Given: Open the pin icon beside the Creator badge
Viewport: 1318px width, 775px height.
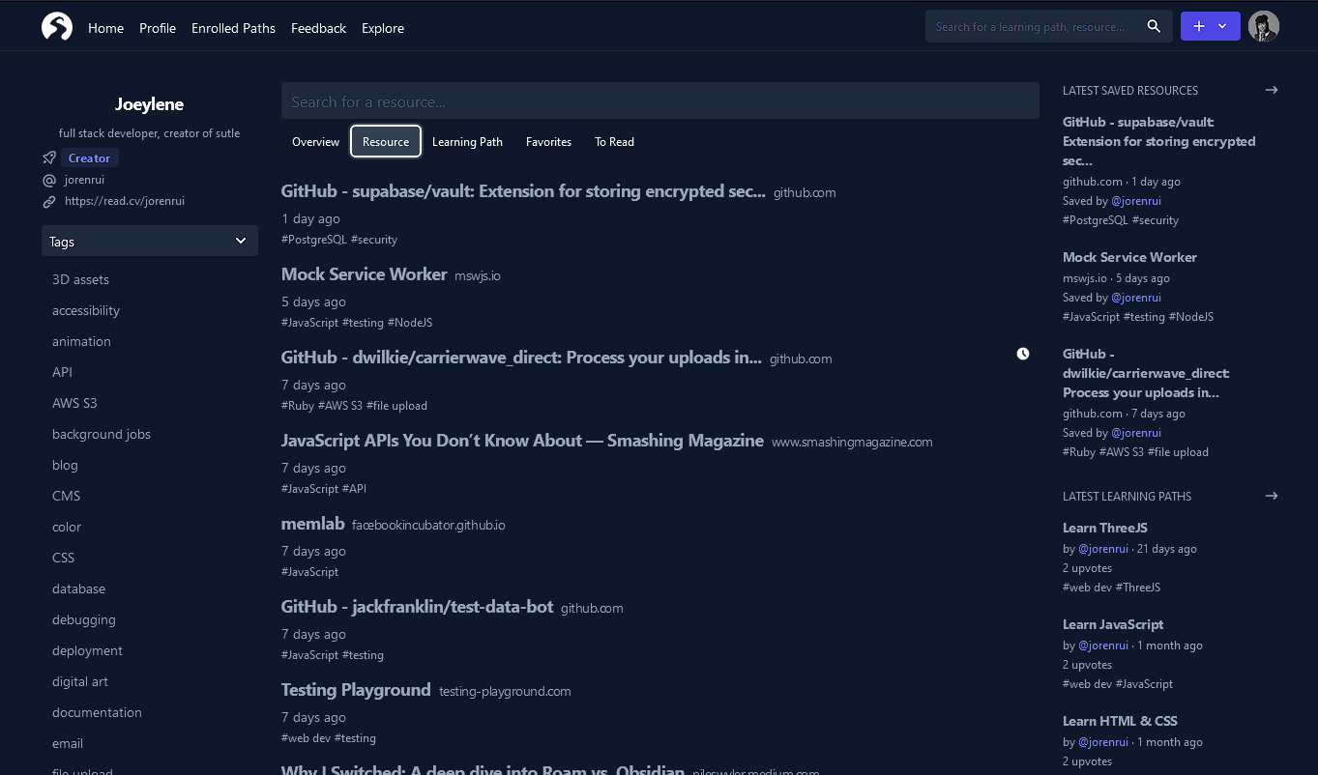Looking at the screenshot, I should [x=48, y=158].
